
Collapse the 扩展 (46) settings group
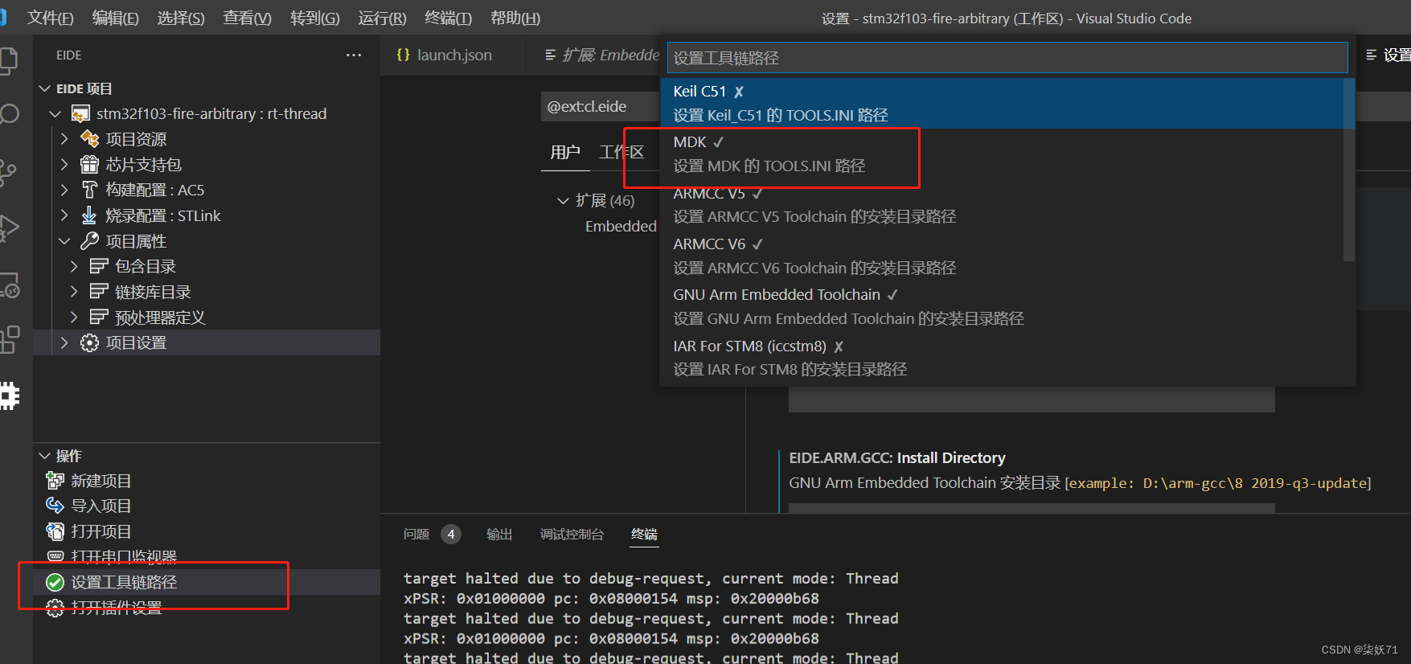click(x=563, y=200)
